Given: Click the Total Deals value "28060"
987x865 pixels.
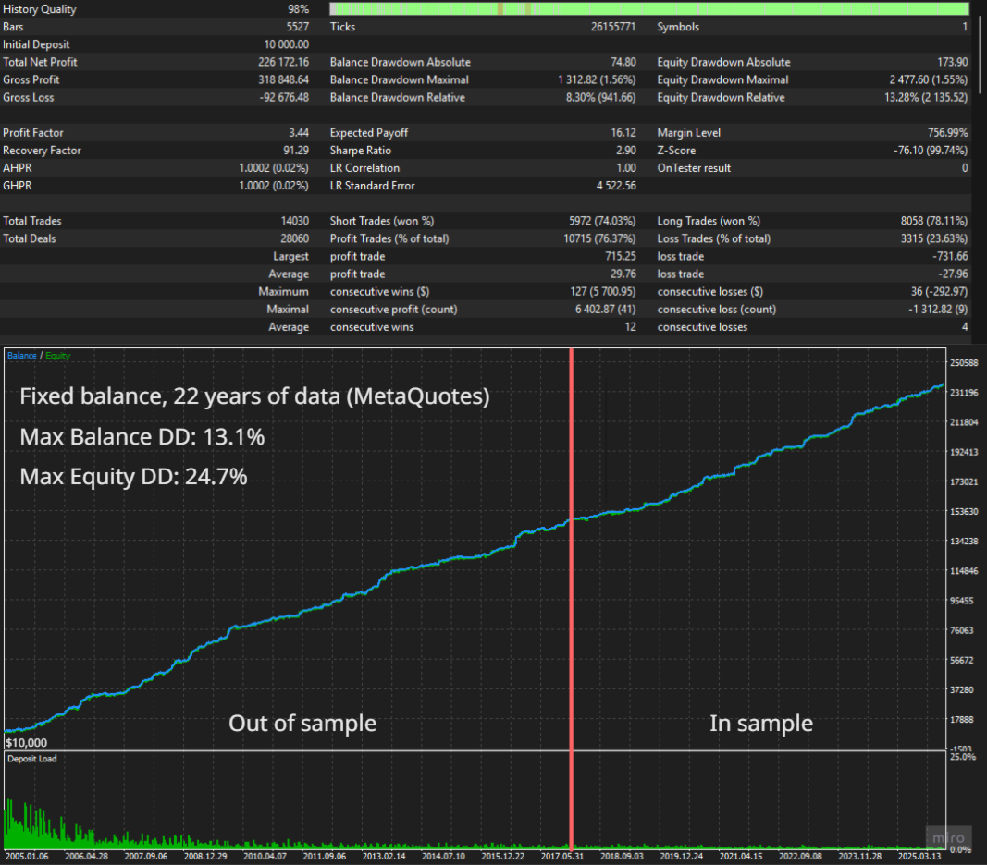Looking at the screenshot, I should (294, 238).
